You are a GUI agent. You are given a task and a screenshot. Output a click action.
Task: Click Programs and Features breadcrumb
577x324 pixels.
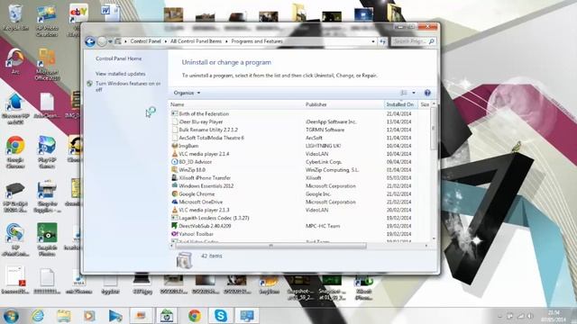[x=257, y=41]
